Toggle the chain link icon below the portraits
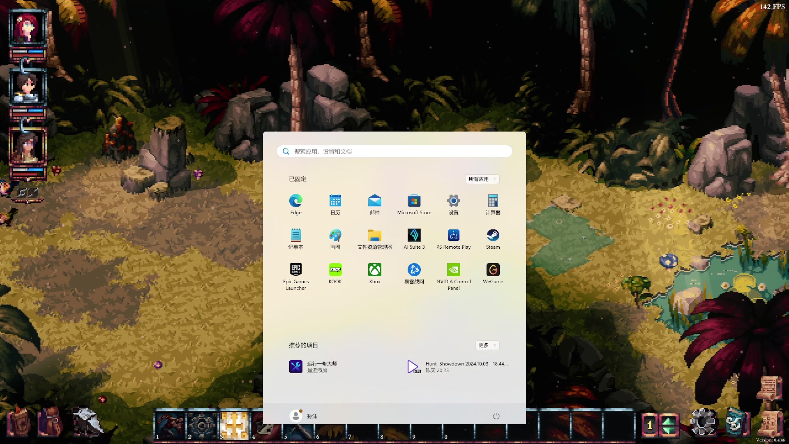This screenshot has width=789, height=444. tap(23, 192)
